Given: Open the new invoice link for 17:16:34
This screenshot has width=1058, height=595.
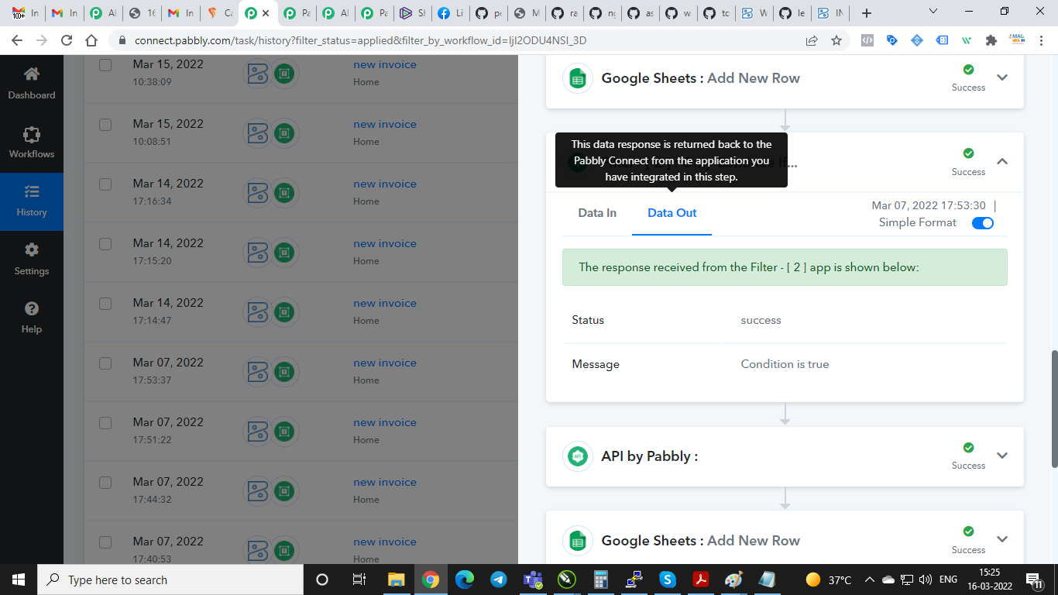Looking at the screenshot, I should click(385, 184).
